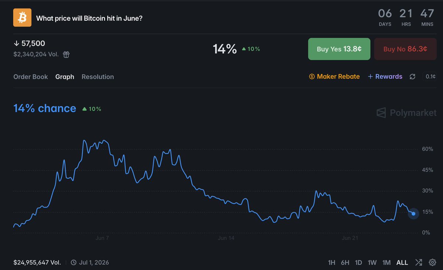Click Buy Yes 13.8¢ button
This screenshot has height=270, width=443.
[339, 49]
